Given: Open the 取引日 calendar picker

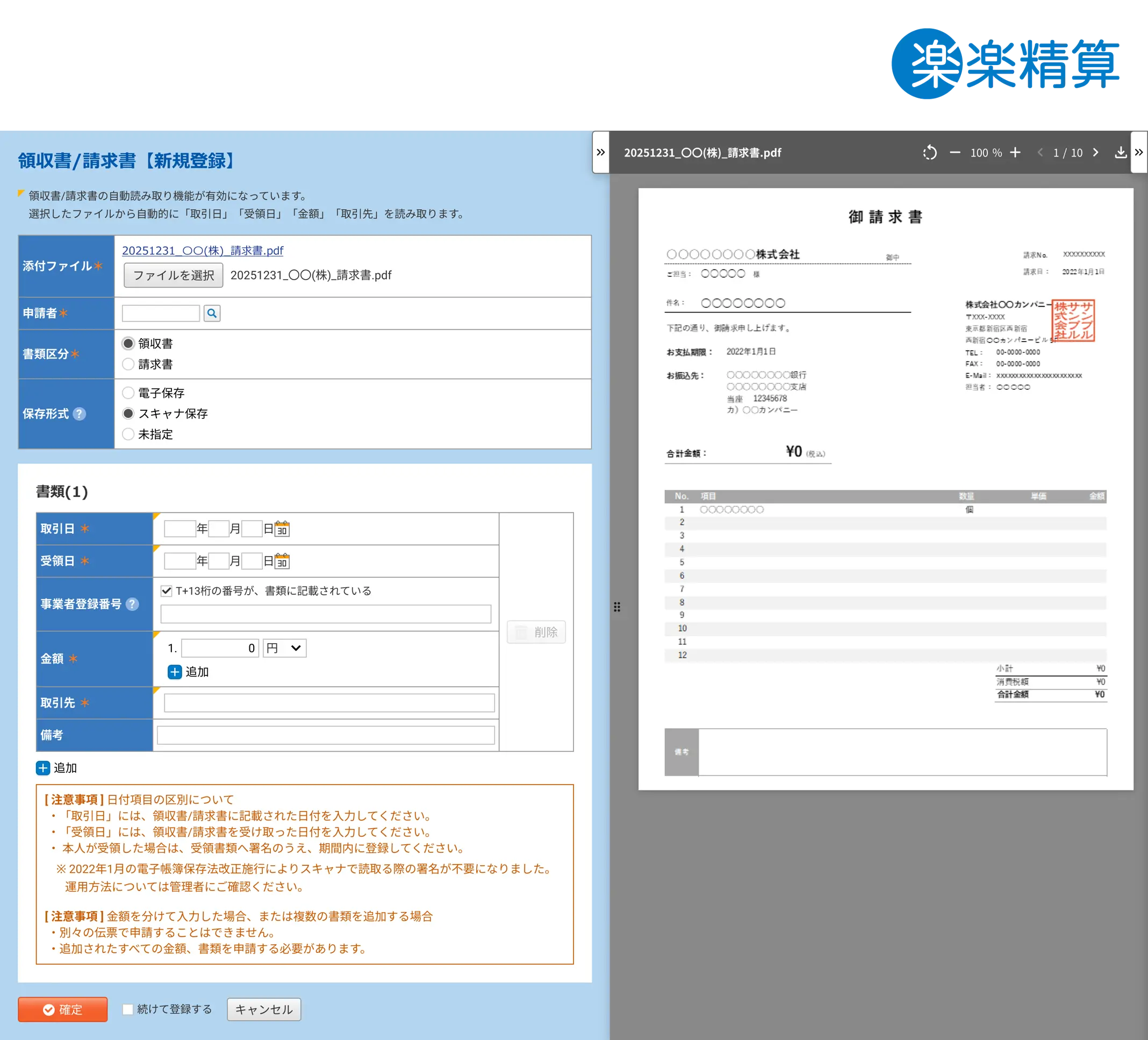Looking at the screenshot, I should pyautogui.click(x=281, y=528).
